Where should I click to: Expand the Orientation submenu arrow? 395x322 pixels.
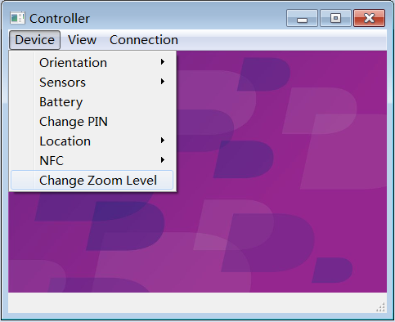(x=163, y=62)
